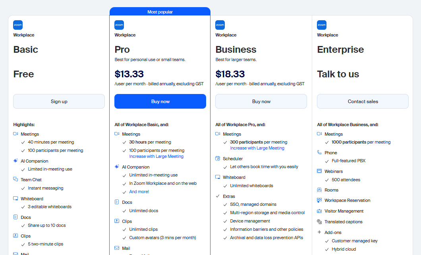Screen dimensions: 421x255
Task: Click the Most popular banner above Pro
Action: point(160,12)
